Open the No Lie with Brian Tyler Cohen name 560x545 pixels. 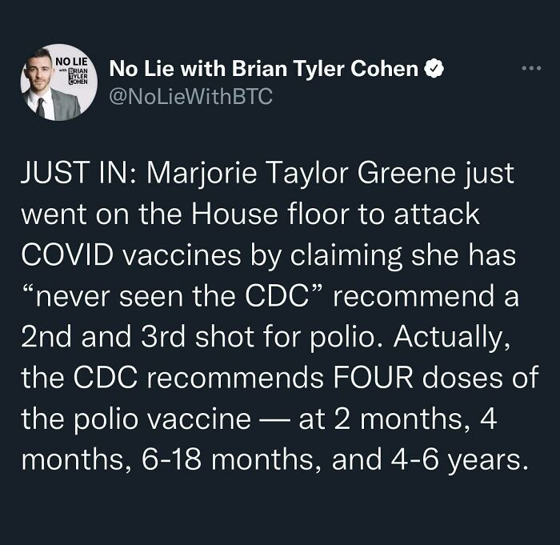[x=264, y=68]
